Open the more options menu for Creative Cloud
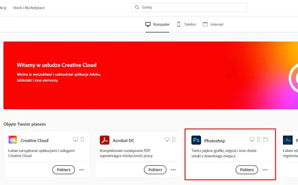298x185 pixels. [82, 170]
